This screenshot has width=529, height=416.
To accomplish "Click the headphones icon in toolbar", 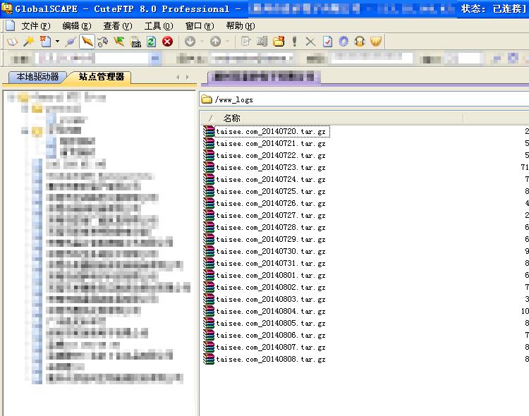I will tap(360, 42).
